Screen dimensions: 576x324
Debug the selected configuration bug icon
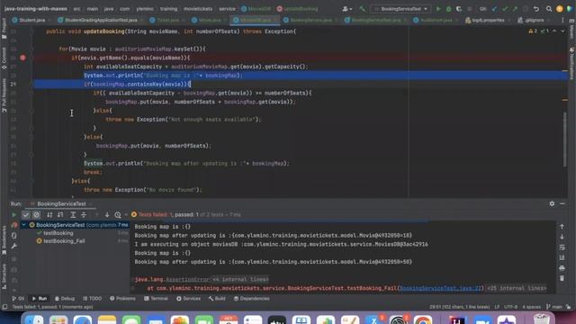(448, 9)
